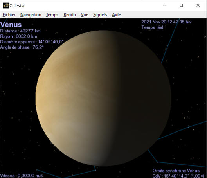Open the Fichier menu
The image size is (207, 178).
(x=9, y=14)
